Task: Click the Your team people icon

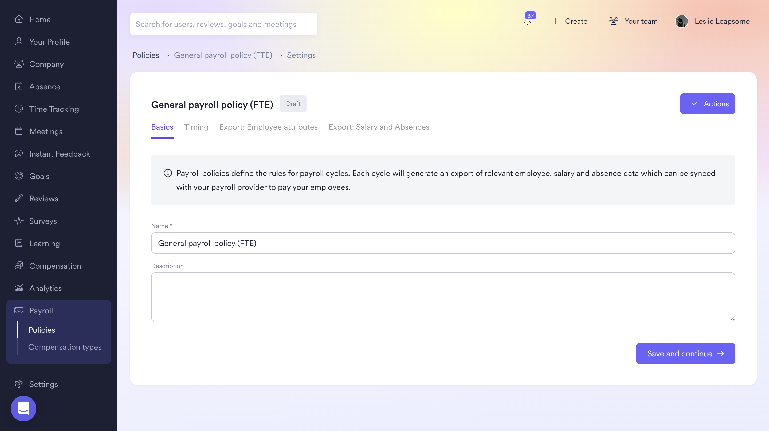Action: (x=614, y=21)
